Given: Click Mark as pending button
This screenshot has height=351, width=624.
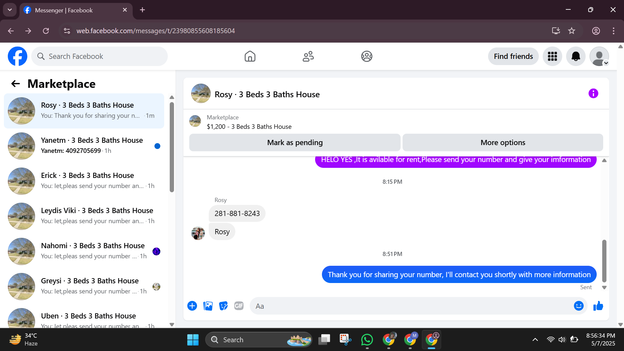Looking at the screenshot, I should [x=295, y=142].
